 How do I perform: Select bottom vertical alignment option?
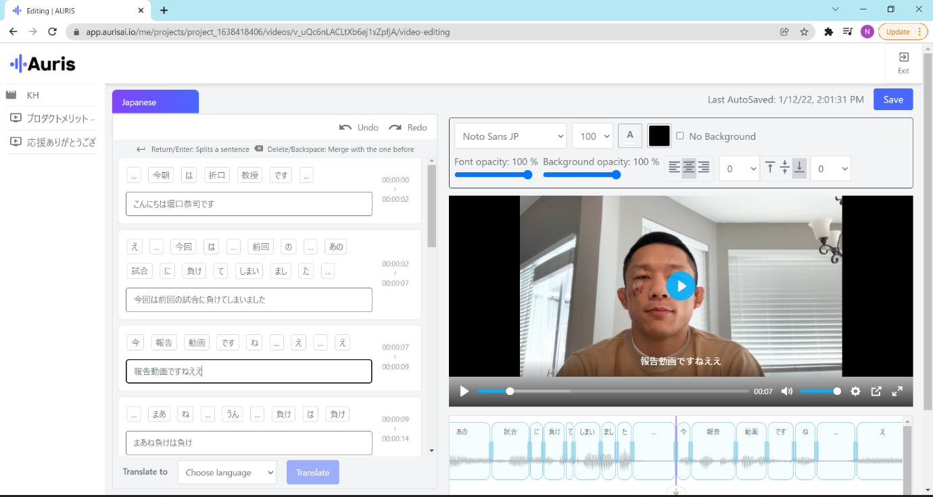799,168
